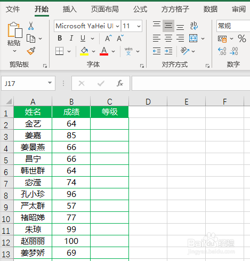The width and height of the screenshot is (250, 261).
Task: Select column C header
Action: pyautogui.click(x=110, y=101)
